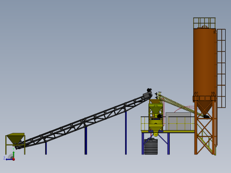Pick the yellow platform guard railing at left
The image size is (231, 173).
[x=145, y=123]
